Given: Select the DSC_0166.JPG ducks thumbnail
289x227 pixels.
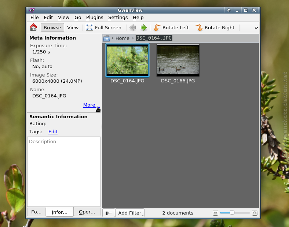Looking at the screenshot, I should click(178, 60).
